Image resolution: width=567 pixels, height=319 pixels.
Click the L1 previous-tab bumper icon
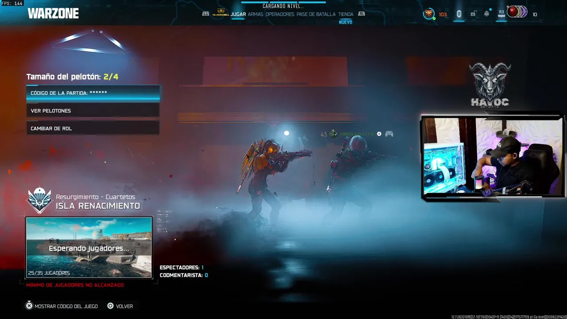coord(206,14)
